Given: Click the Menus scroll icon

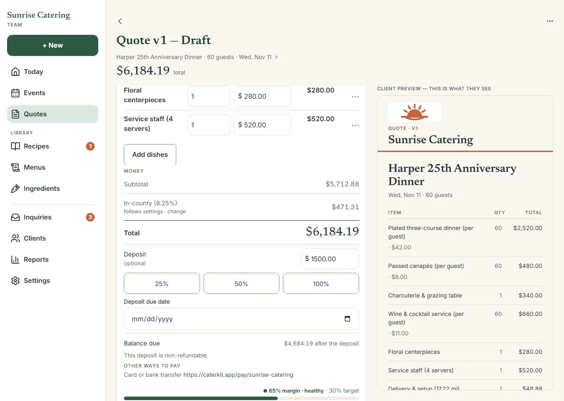Looking at the screenshot, I should 15,167.
